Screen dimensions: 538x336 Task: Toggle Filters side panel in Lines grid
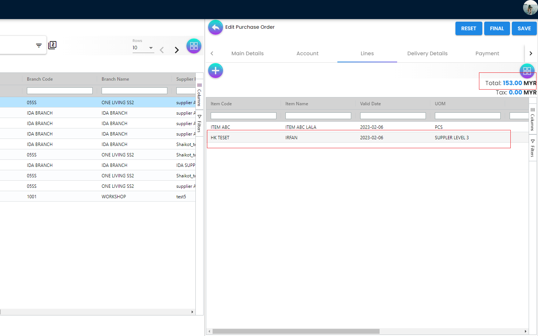tap(532, 148)
